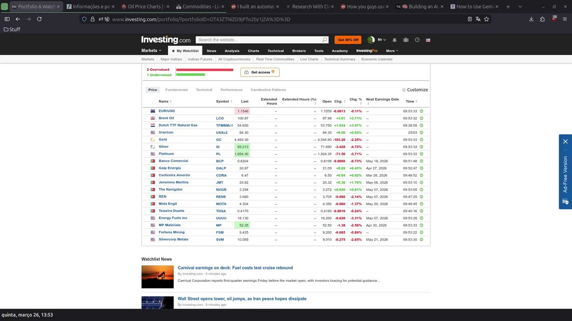Screen dimensions: 572x321
Task: Open the InvestingPro menu item
Action: click(x=367, y=51)
